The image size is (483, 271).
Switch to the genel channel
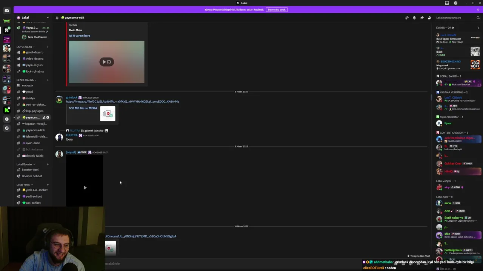[x=33, y=92]
